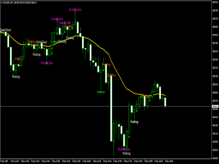
Task: Click the small triangle icon before XAUUSD title
Action: [x=1, y=3]
